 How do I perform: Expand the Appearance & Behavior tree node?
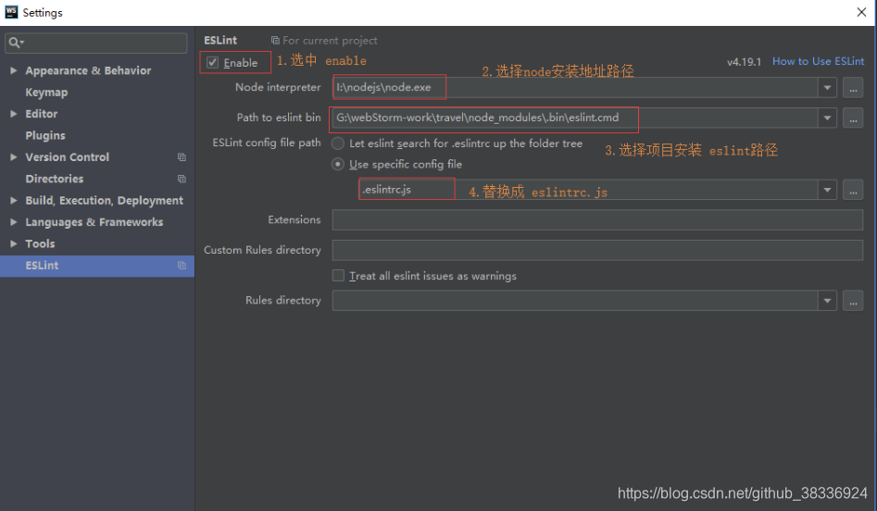13,70
